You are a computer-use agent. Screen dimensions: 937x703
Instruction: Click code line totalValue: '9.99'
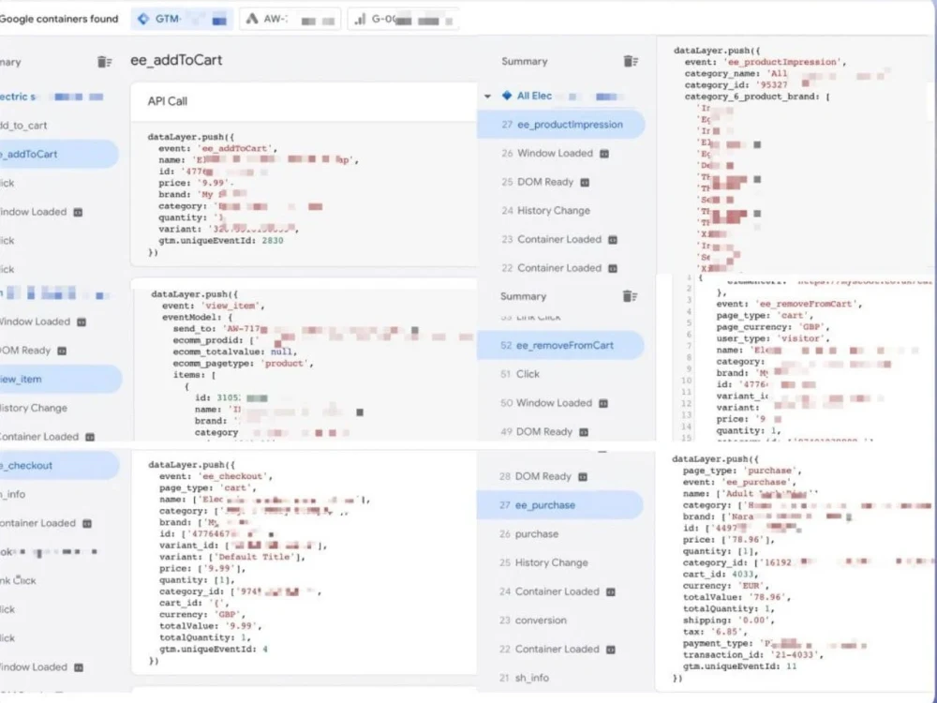click(x=210, y=626)
